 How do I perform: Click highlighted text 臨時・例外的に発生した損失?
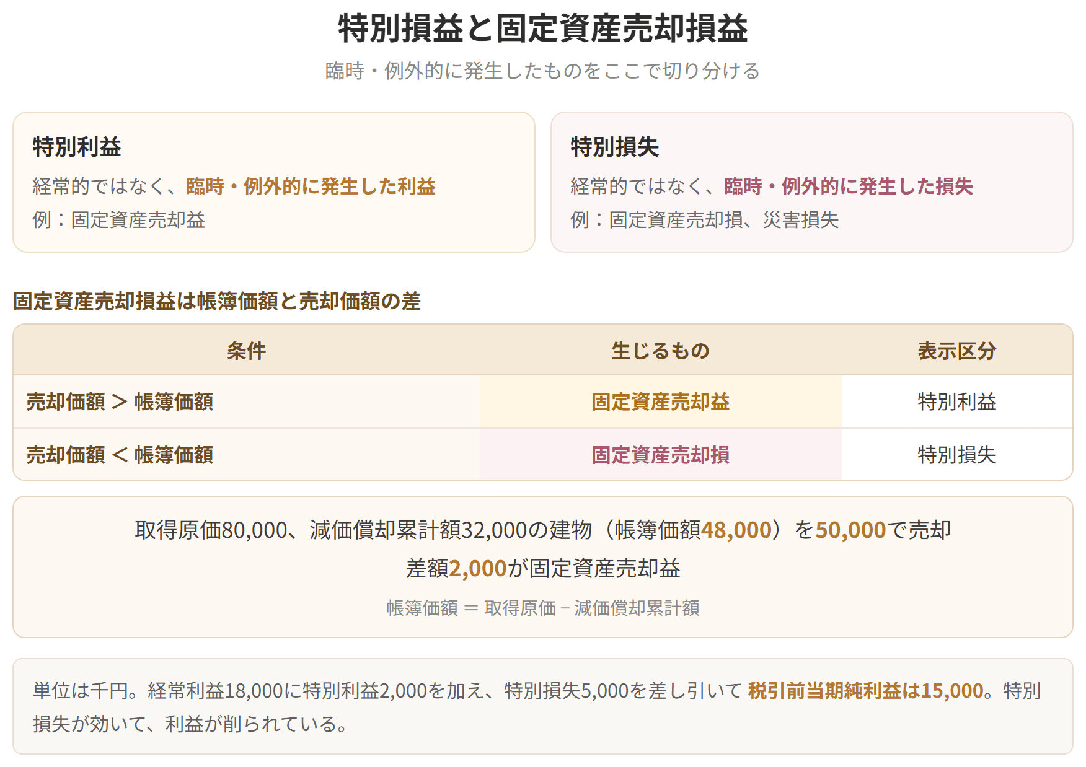coord(849,186)
